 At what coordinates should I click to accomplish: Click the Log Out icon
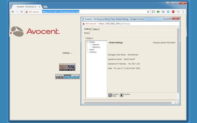click(122, 95)
